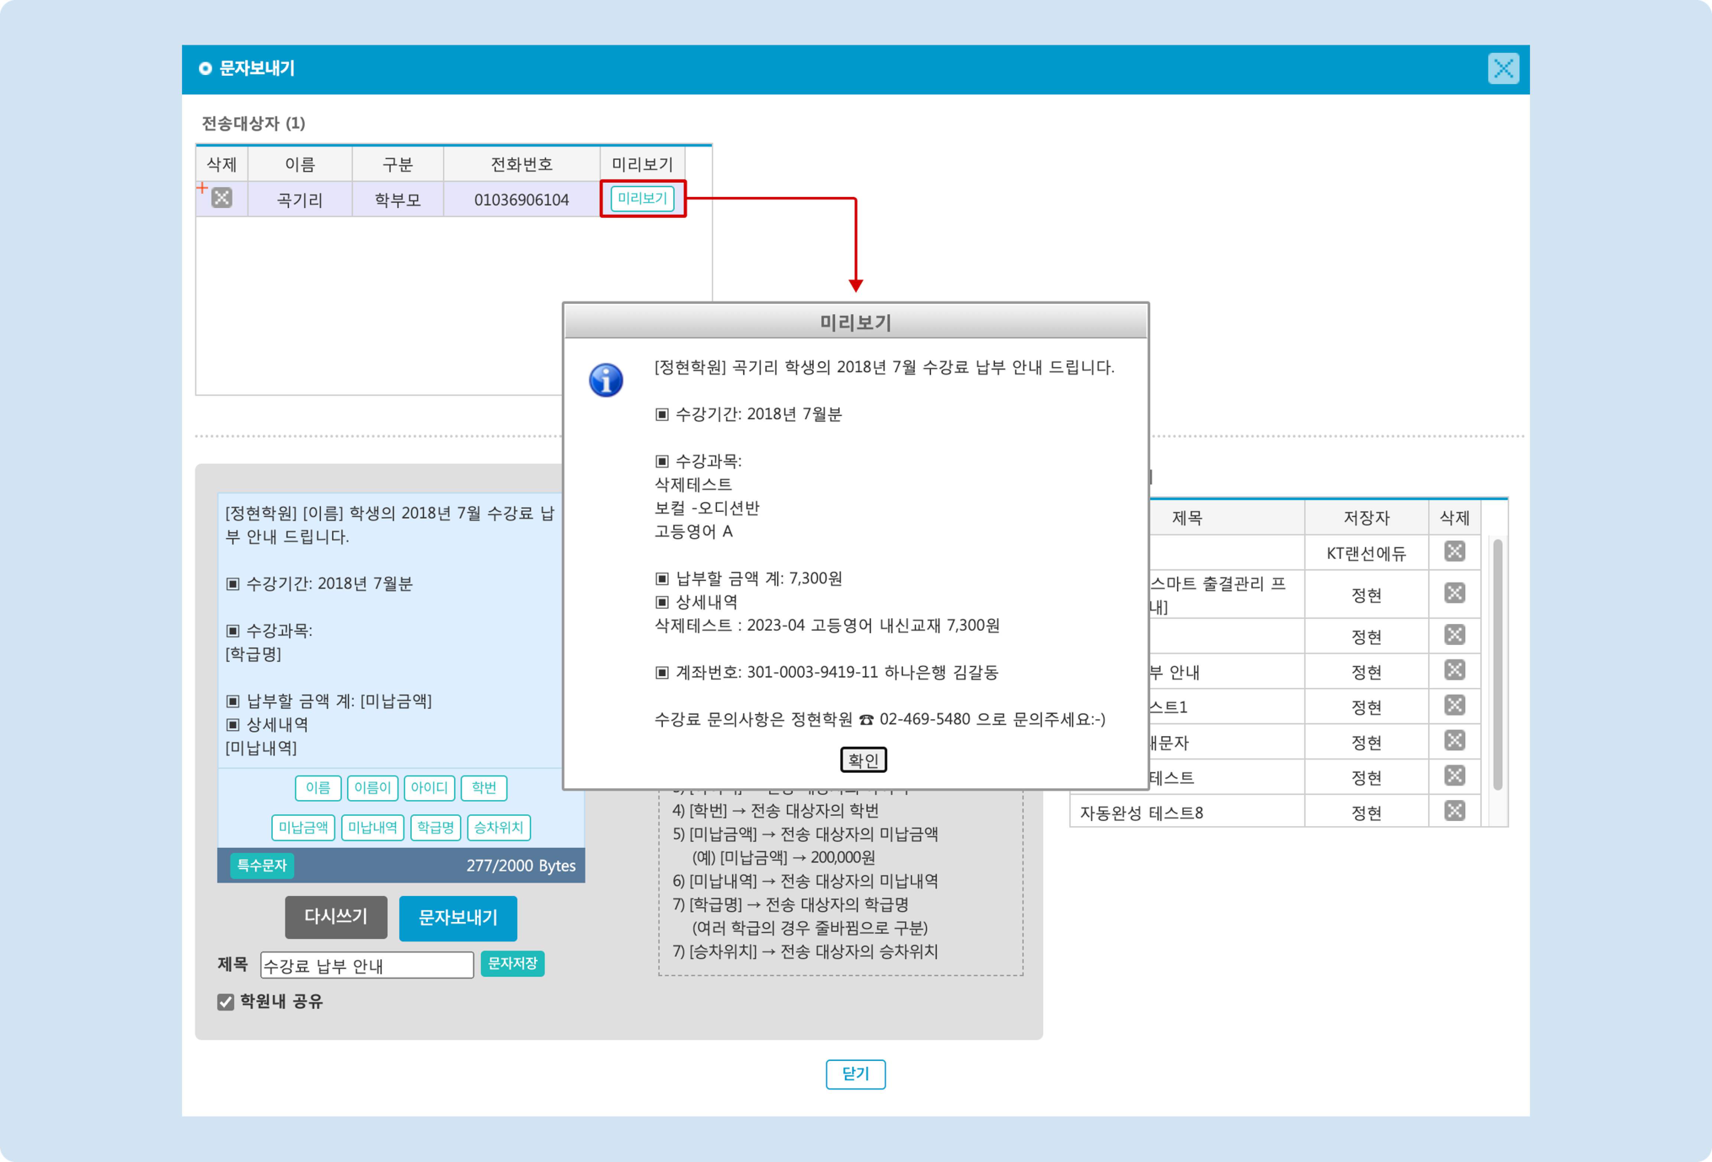Click the 미리보기 button for 곡기리
The image size is (1712, 1162).
pos(642,199)
